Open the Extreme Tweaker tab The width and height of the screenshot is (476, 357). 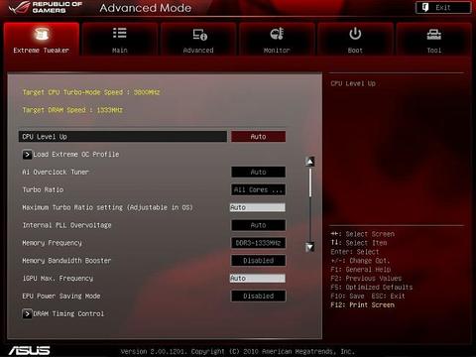tap(42, 39)
